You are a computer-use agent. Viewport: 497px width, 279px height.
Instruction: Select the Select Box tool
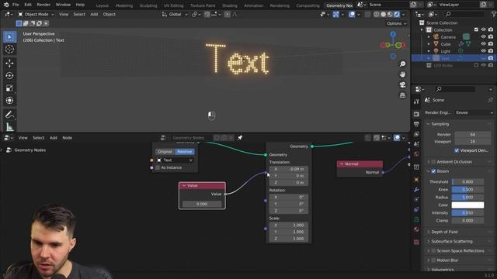pos(9,37)
